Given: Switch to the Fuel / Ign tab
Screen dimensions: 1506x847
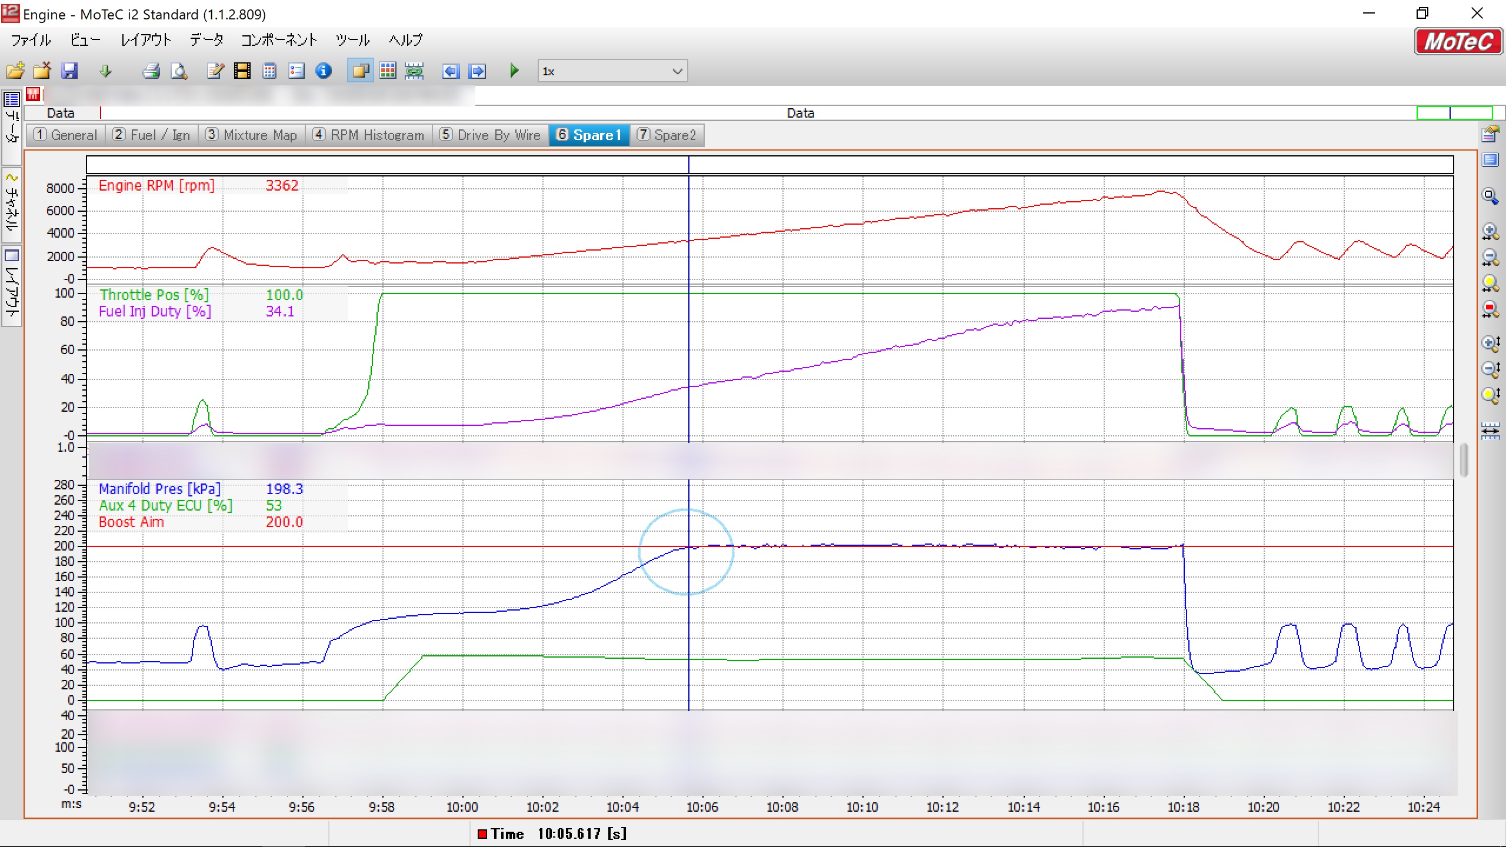Looking at the screenshot, I should click(x=152, y=135).
